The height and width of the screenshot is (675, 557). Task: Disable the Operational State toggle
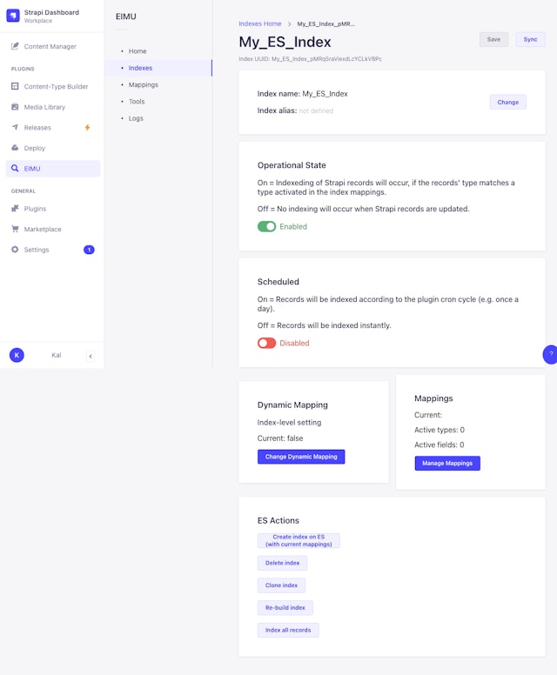(x=266, y=226)
